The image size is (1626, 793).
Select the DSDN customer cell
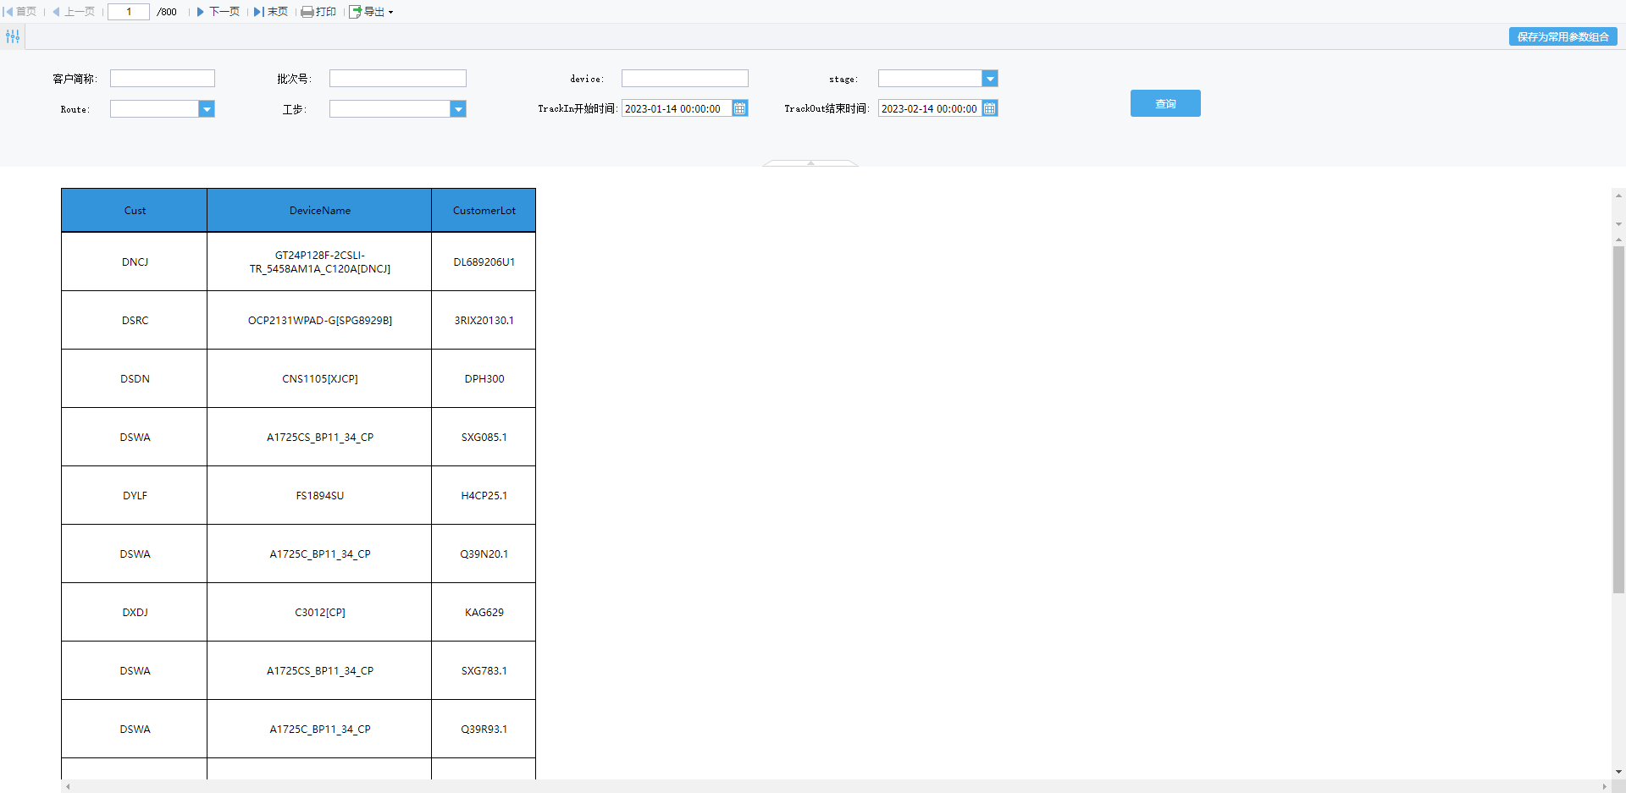point(135,379)
